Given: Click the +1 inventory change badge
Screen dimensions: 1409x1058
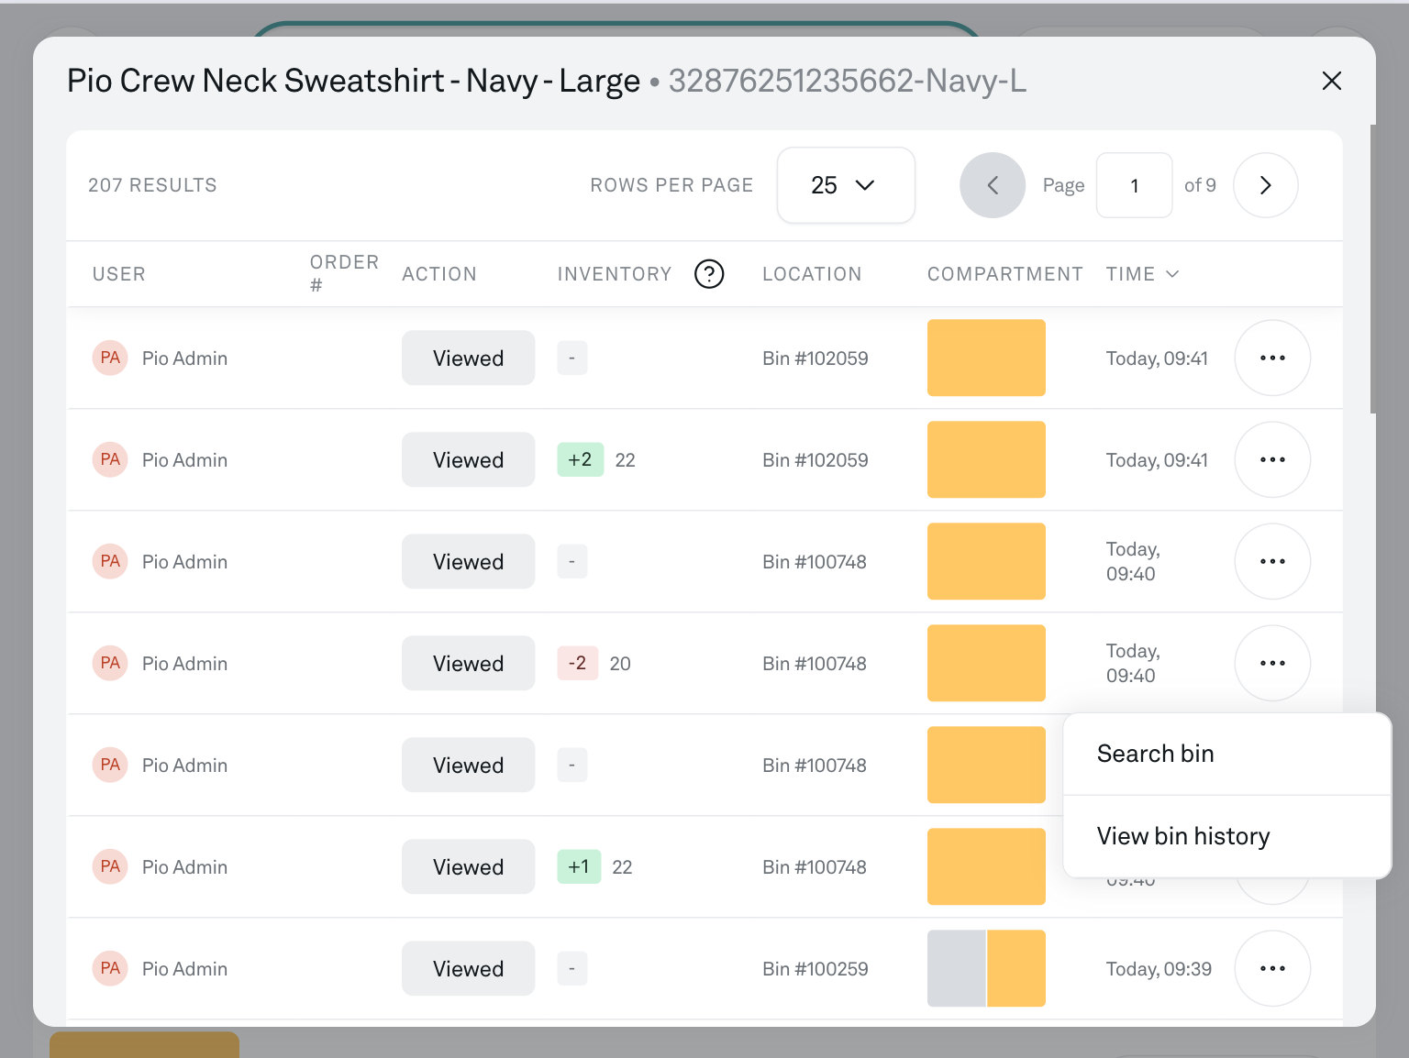Looking at the screenshot, I should click(578, 866).
